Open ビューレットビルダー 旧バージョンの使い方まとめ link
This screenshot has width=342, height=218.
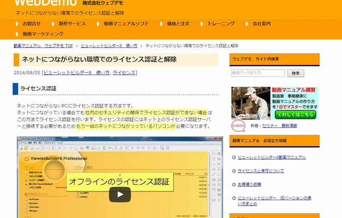(x=274, y=201)
